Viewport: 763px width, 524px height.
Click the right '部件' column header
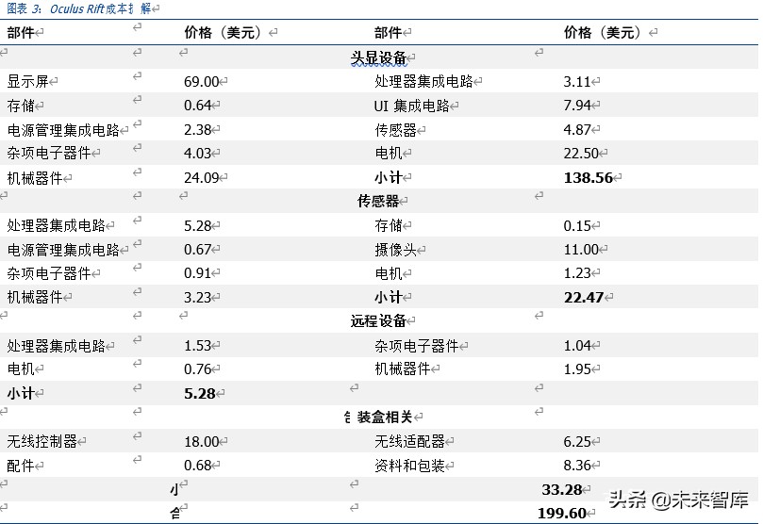[388, 33]
